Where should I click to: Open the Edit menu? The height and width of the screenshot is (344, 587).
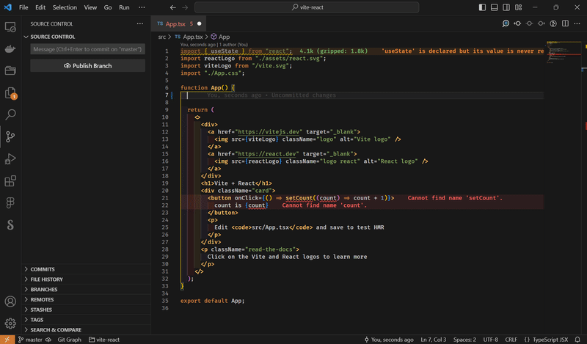tap(40, 7)
